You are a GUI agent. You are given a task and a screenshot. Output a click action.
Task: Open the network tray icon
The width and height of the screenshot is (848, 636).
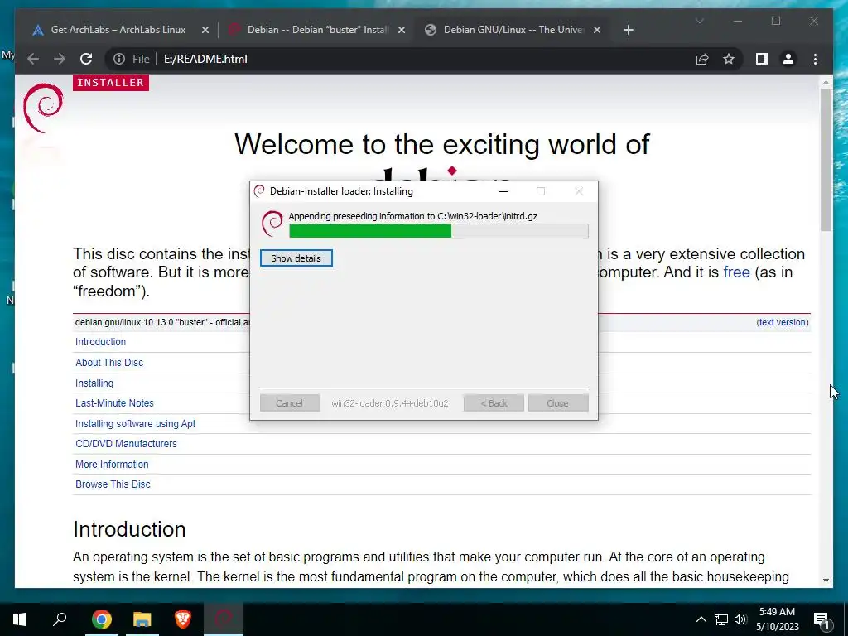coord(721,619)
